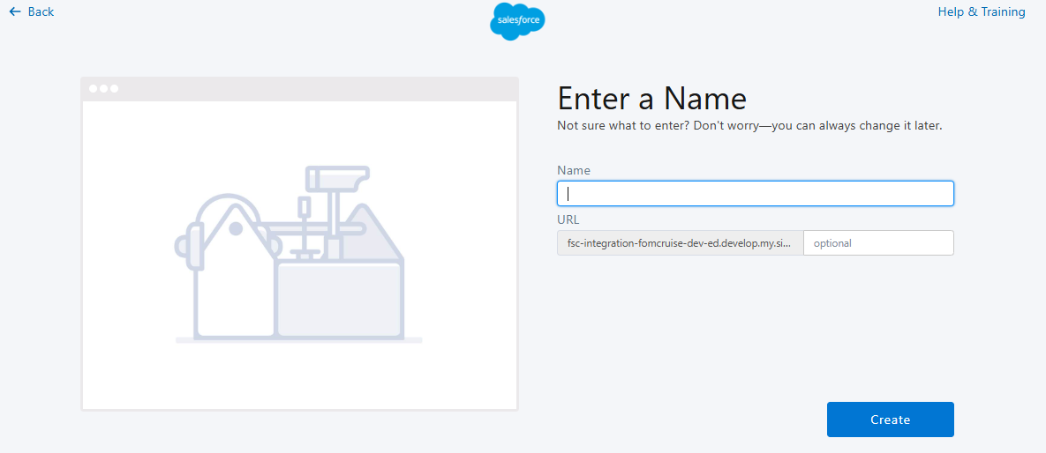Click the "Not sure what to enter?" helper text
The height and width of the screenshot is (453, 1046).
(749, 125)
